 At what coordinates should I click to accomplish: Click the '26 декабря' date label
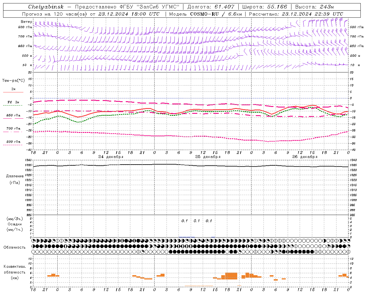point(305,157)
